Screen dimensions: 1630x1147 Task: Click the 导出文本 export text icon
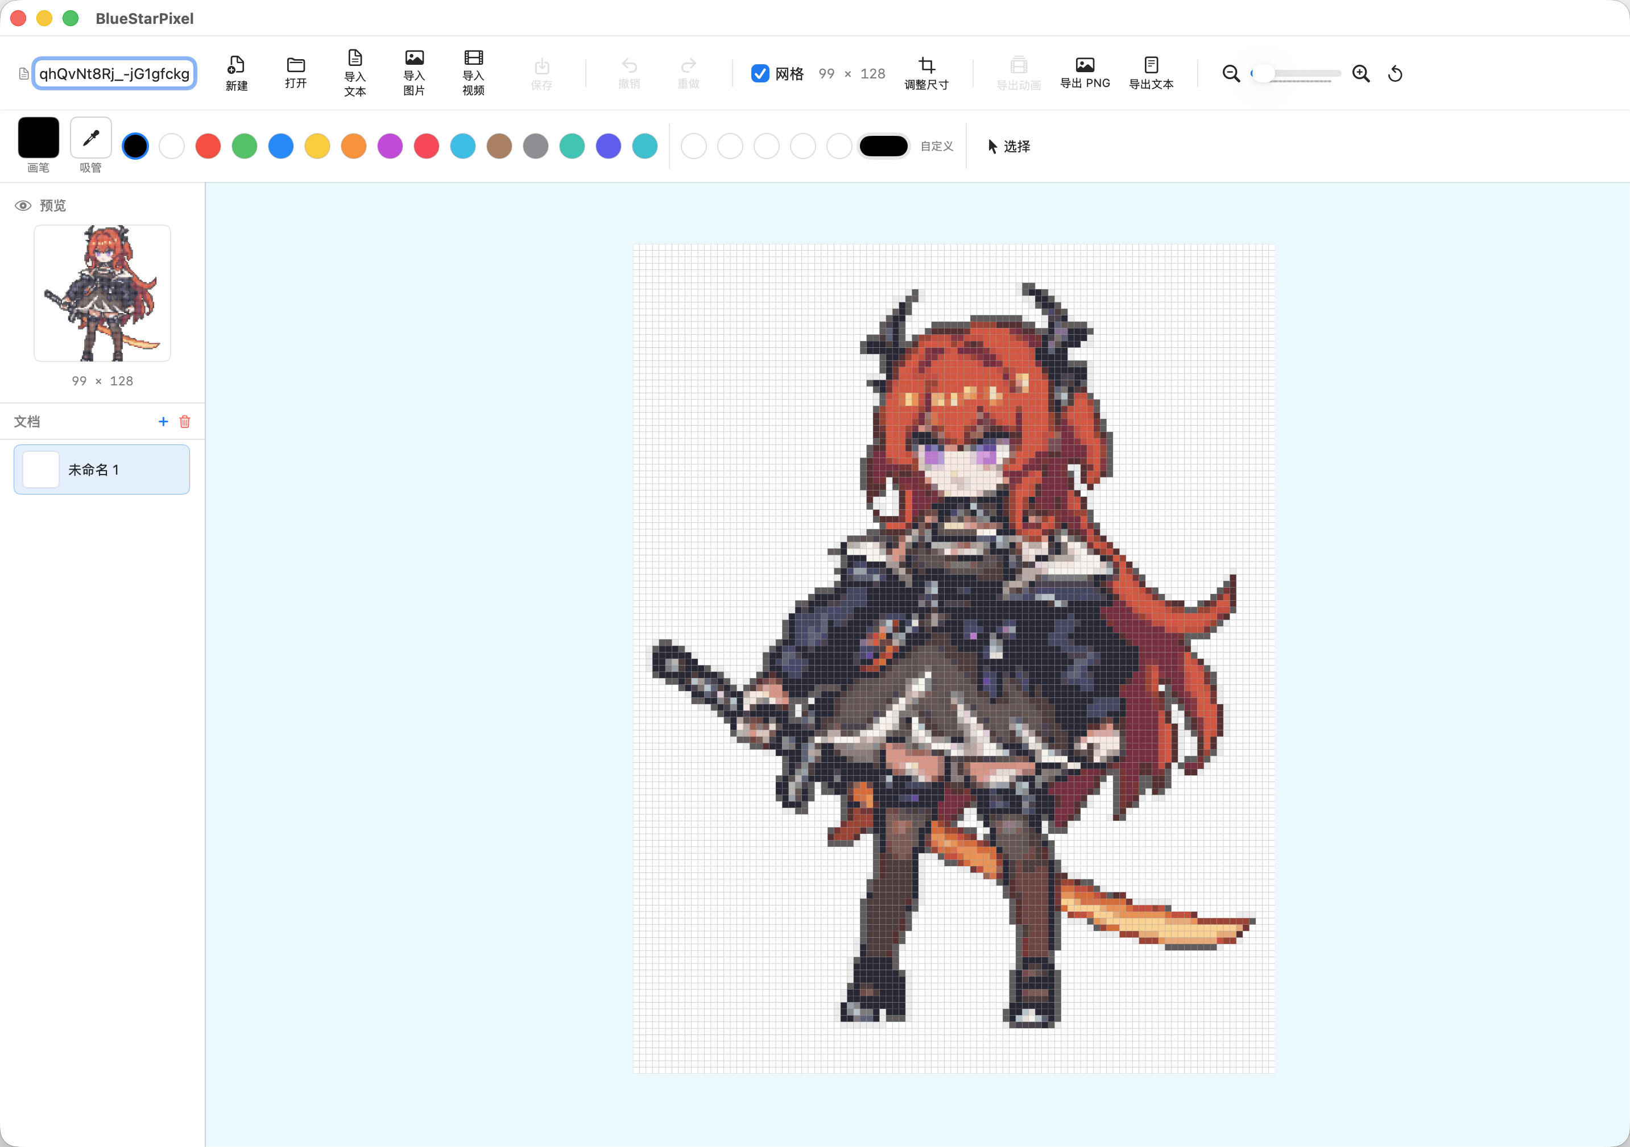1152,65
